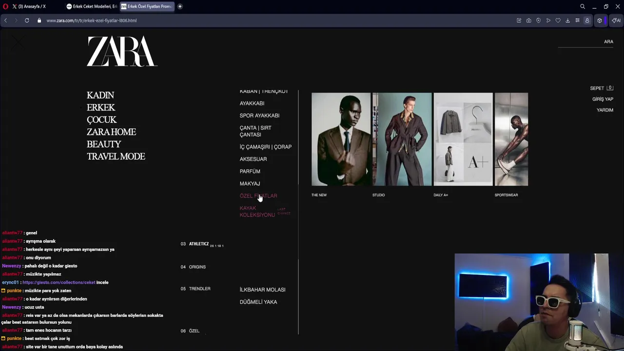Open ÇANTA | SIRT ÇANTASI category
Image resolution: width=624 pixels, height=351 pixels.
point(255,131)
